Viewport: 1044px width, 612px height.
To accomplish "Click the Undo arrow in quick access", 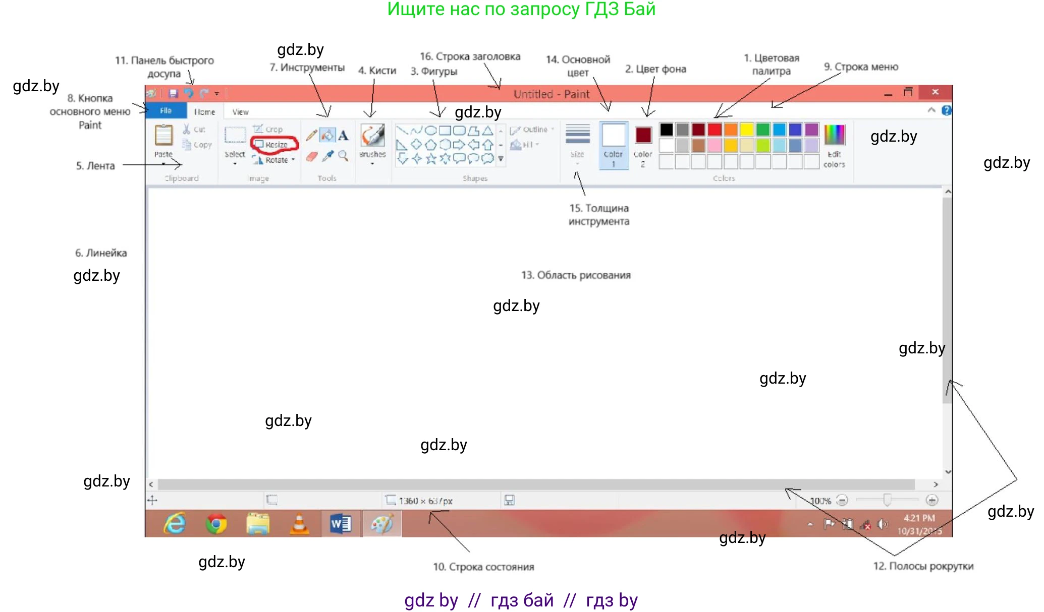I will pyautogui.click(x=189, y=93).
